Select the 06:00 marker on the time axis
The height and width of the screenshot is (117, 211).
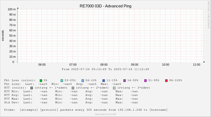pos(42,65)
